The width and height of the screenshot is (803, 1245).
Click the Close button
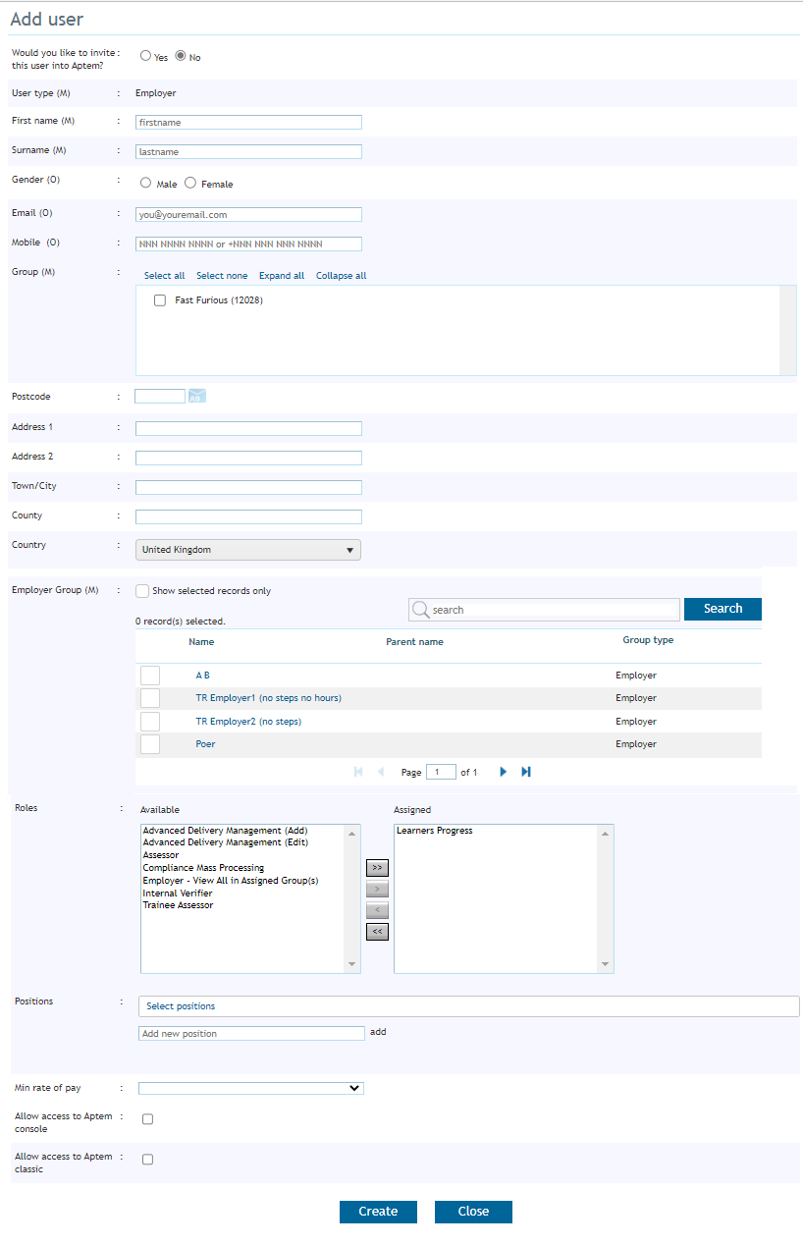click(473, 1212)
